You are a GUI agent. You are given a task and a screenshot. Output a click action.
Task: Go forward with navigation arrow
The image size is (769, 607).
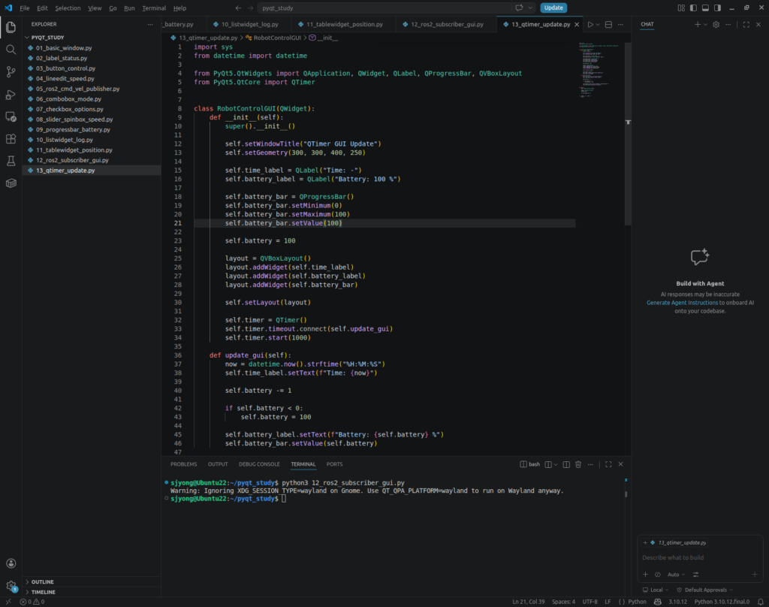(x=251, y=8)
